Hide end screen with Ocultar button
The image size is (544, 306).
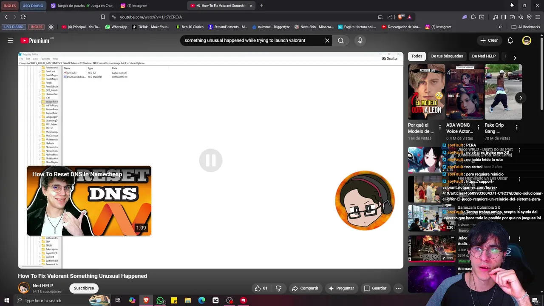[x=390, y=59]
